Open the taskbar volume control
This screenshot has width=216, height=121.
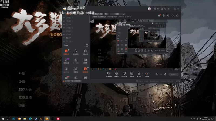click(x=194, y=119)
